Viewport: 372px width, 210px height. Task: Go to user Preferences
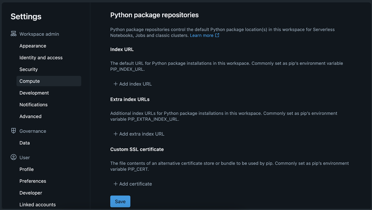(32, 181)
